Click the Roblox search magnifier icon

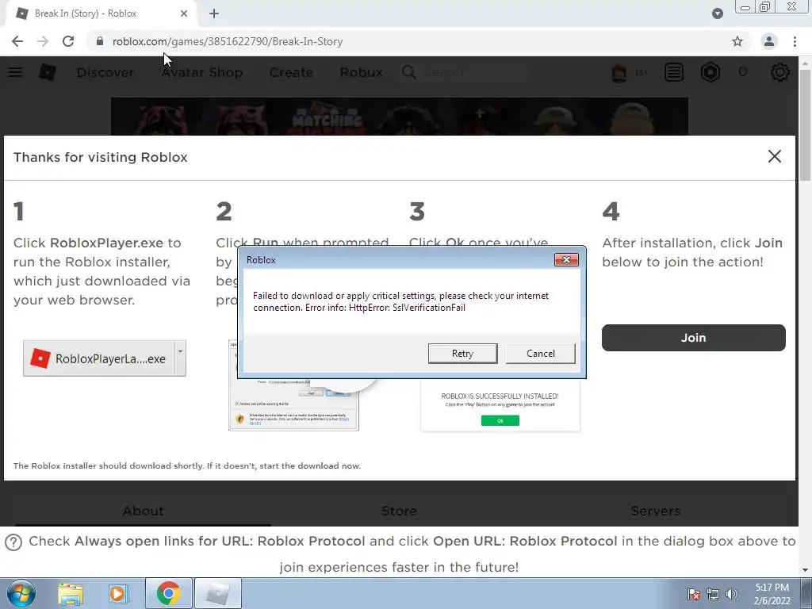(x=408, y=72)
